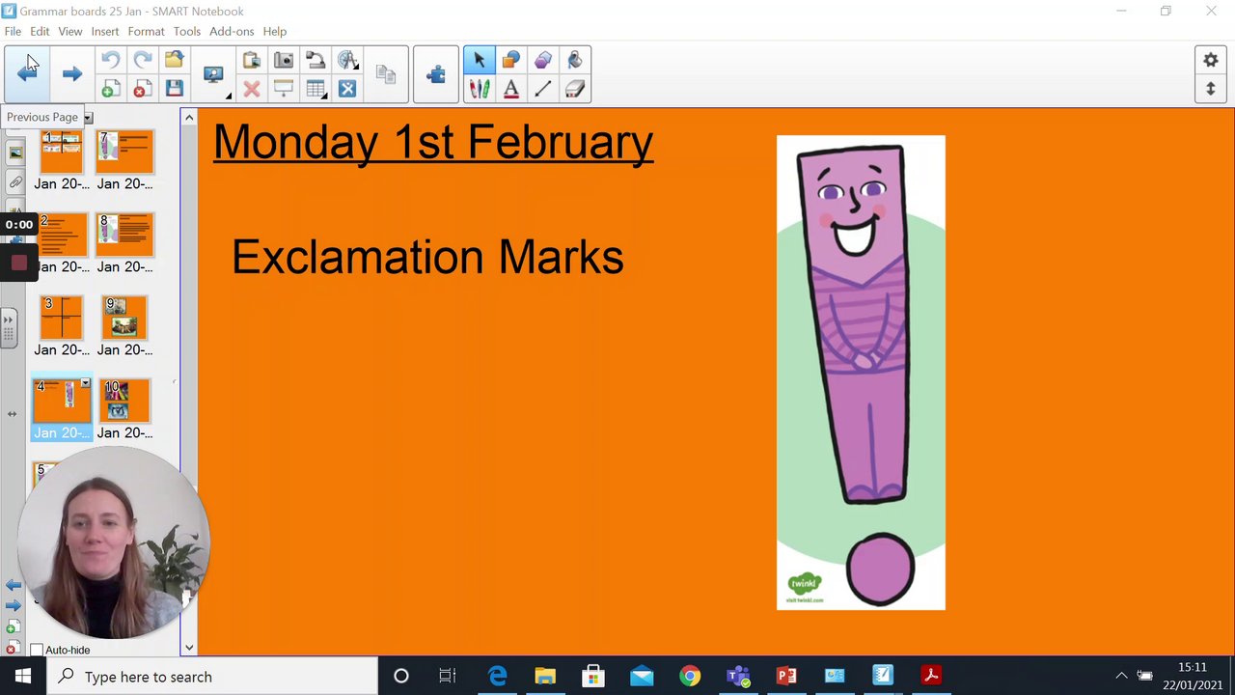
Task: Open the Format menu
Action: point(147,31)
